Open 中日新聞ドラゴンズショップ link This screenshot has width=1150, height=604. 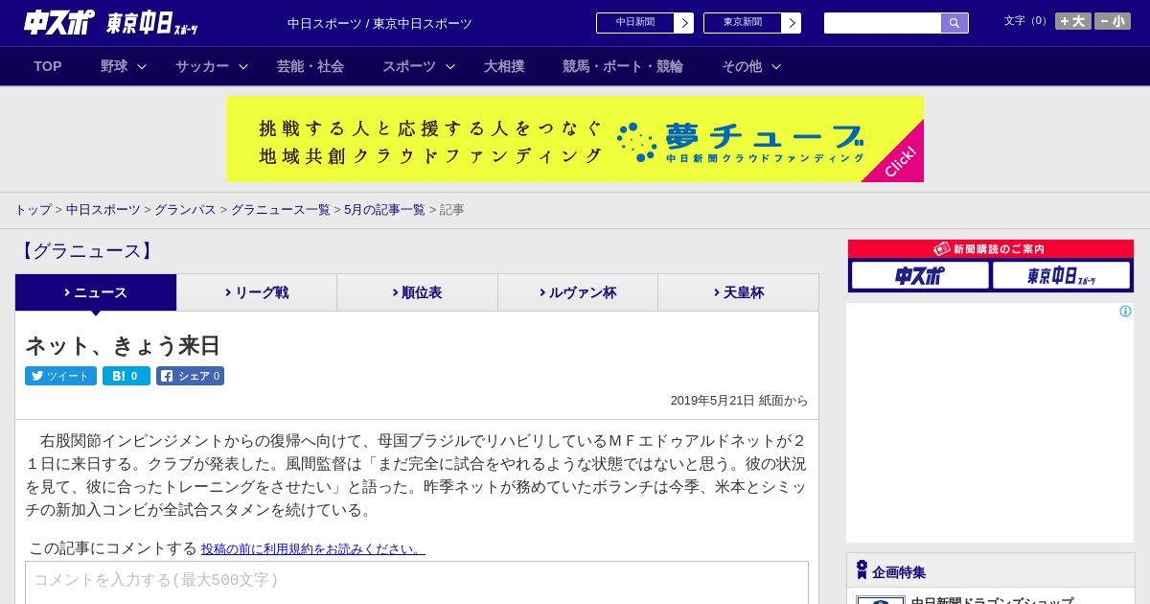point(992,600)
